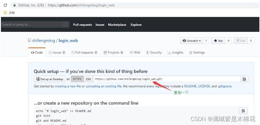Select the SSH clone protocol
The height and width of the screenshot is (125, 260).
click(88, 79)
